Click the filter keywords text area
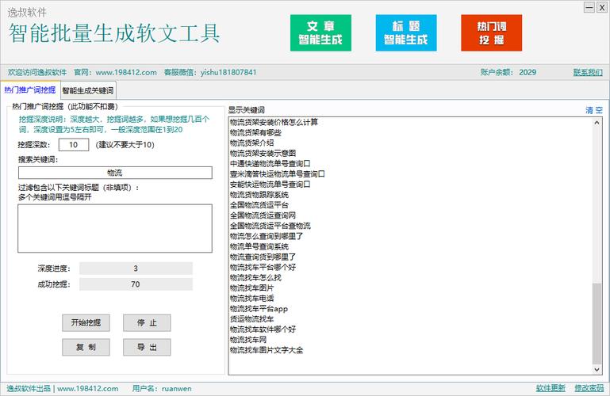610x396 pixels. 115,228
